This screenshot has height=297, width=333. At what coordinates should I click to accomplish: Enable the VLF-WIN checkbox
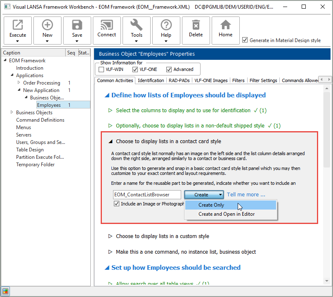click(x=101, y=69)
